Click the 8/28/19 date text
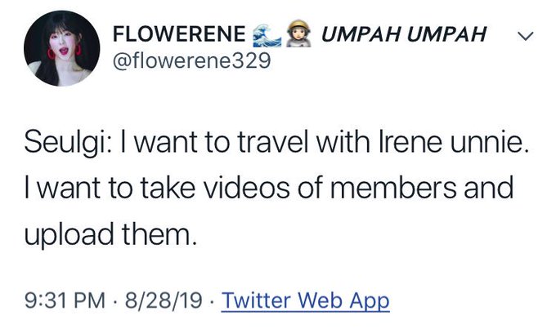 [164, 300]
